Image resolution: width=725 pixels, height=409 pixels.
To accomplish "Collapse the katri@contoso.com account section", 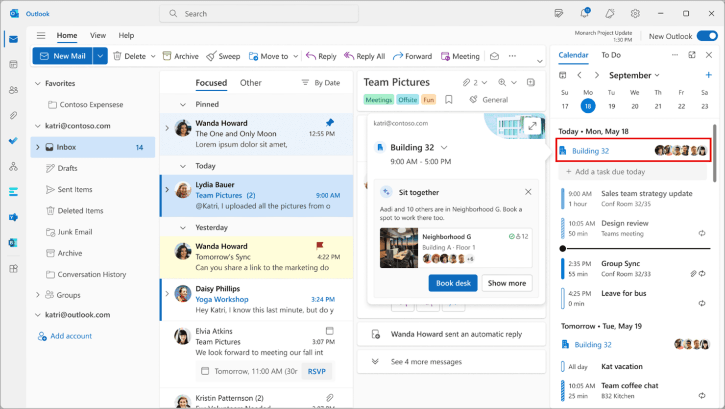I will (38, 126).
